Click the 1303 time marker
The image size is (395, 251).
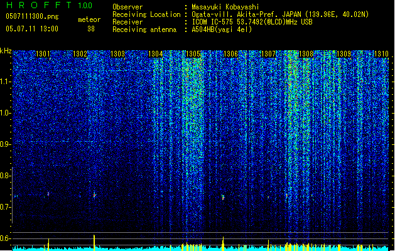tap(117, 54)
